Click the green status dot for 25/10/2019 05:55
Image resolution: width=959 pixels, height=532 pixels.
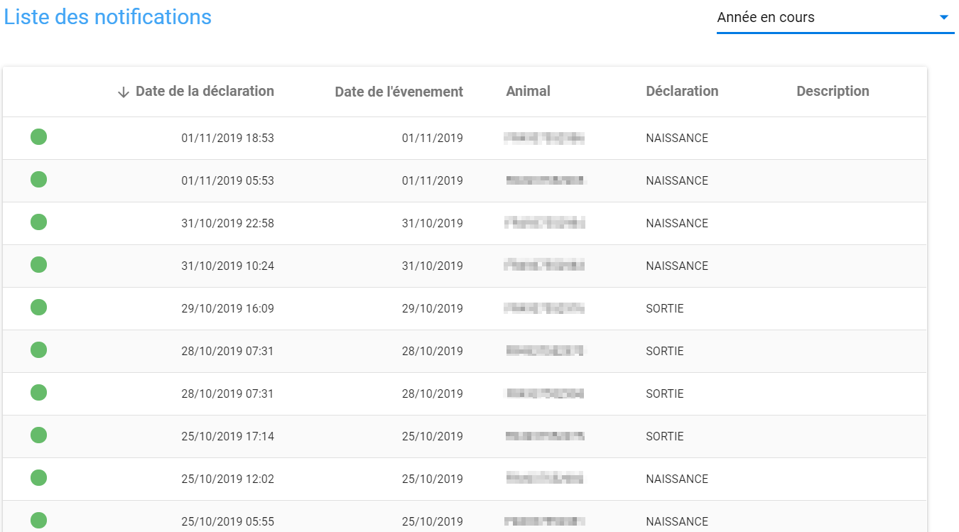(39, 521)
